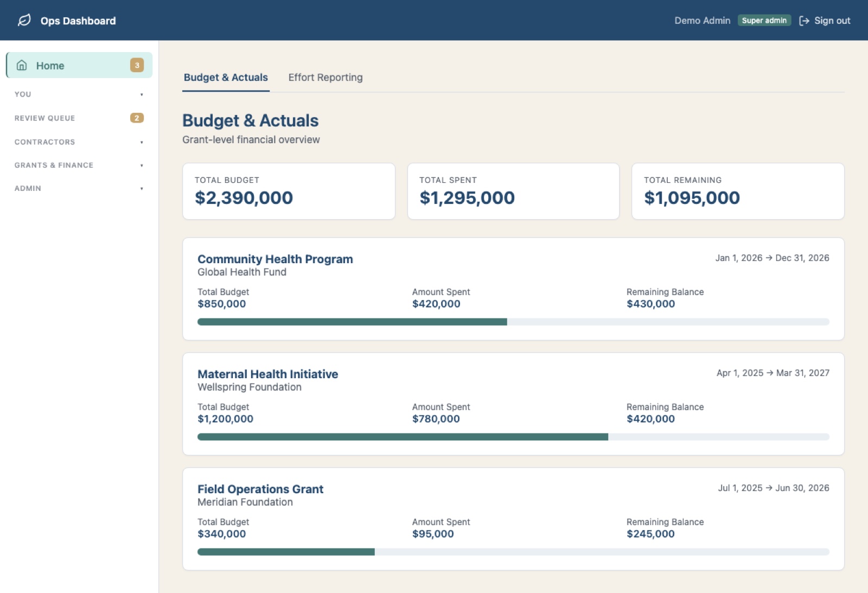
Task: Click the Home house icon in sidebar
Action: click(x=22, y=65)
